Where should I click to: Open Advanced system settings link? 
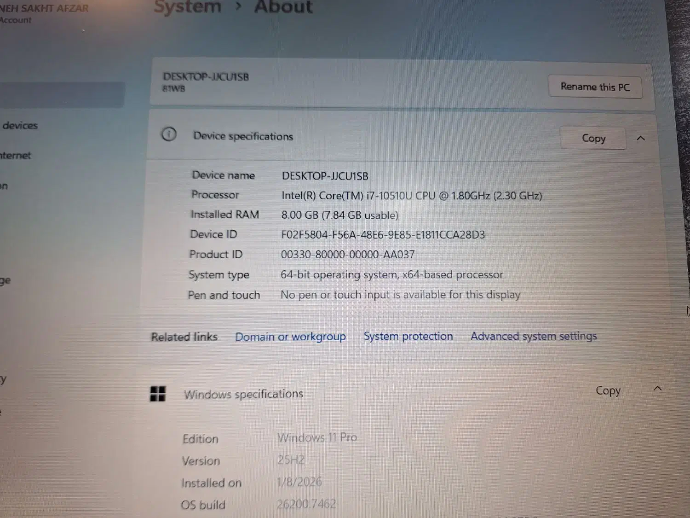(534, 336)
